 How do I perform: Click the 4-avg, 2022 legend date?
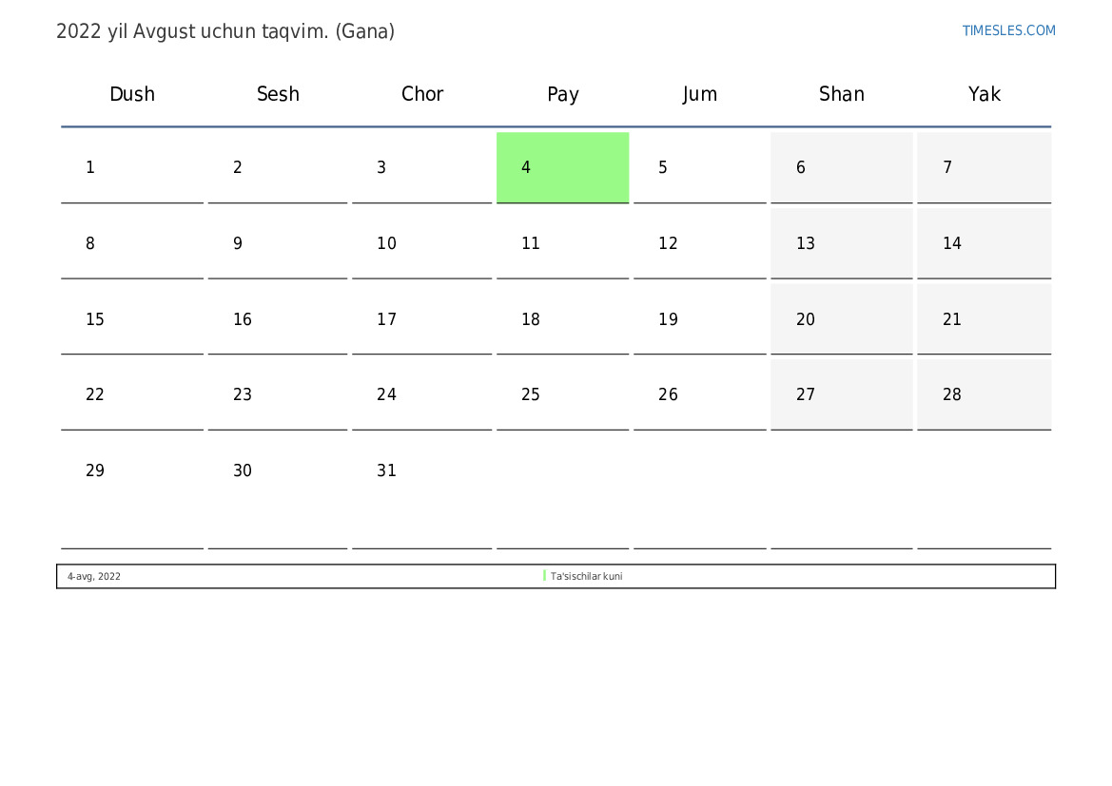pos(93,576)
